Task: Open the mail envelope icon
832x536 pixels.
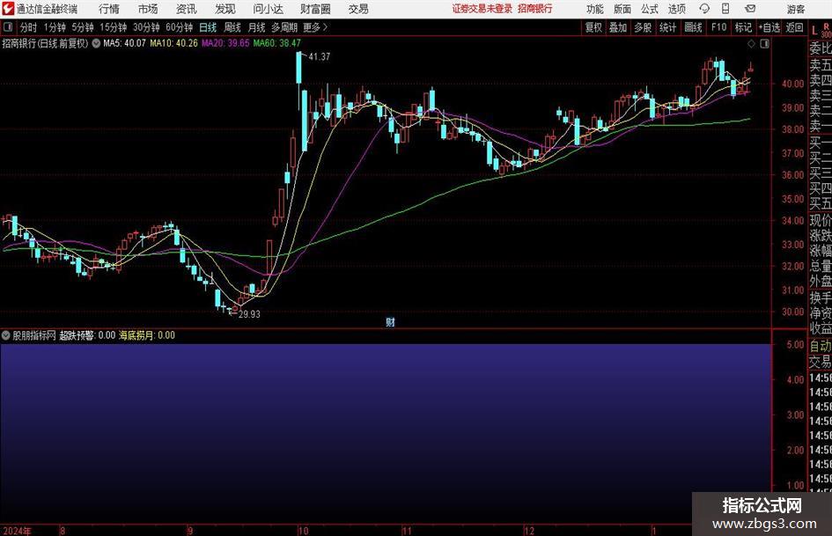Action: click(x=750, y=9)
